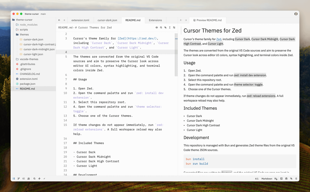This screenshot has height=192, width=310.
Task: Follow the Zed link in preview
Action: click(219, 39)
